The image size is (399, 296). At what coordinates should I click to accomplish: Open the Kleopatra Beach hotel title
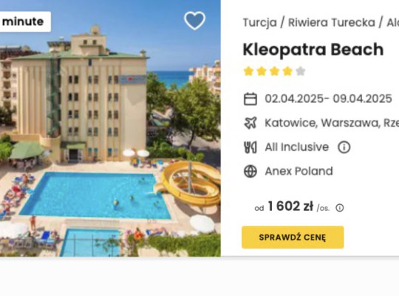click(x=313, y=50)
